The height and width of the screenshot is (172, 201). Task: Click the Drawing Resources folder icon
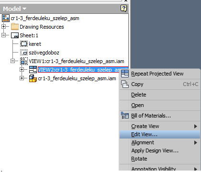click(15, 27)
